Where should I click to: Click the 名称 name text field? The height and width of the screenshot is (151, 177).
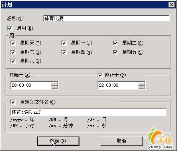(x=106, y=18)
